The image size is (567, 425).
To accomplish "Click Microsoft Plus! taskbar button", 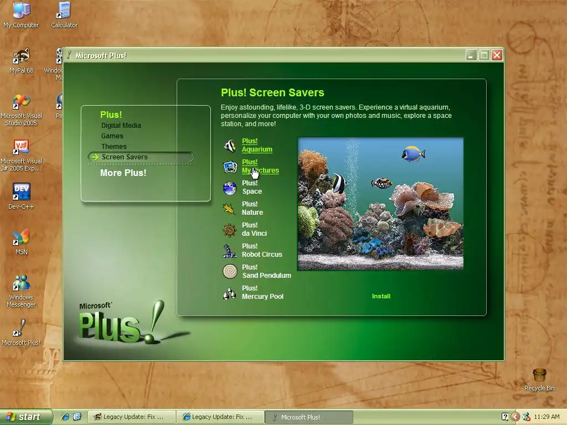I will [x=309, y=417].
